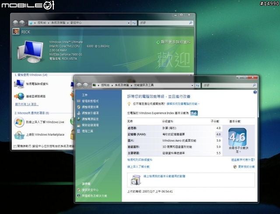Click the Welcome Center back arrow button
280x214 pixels.
tap(16, 23)
